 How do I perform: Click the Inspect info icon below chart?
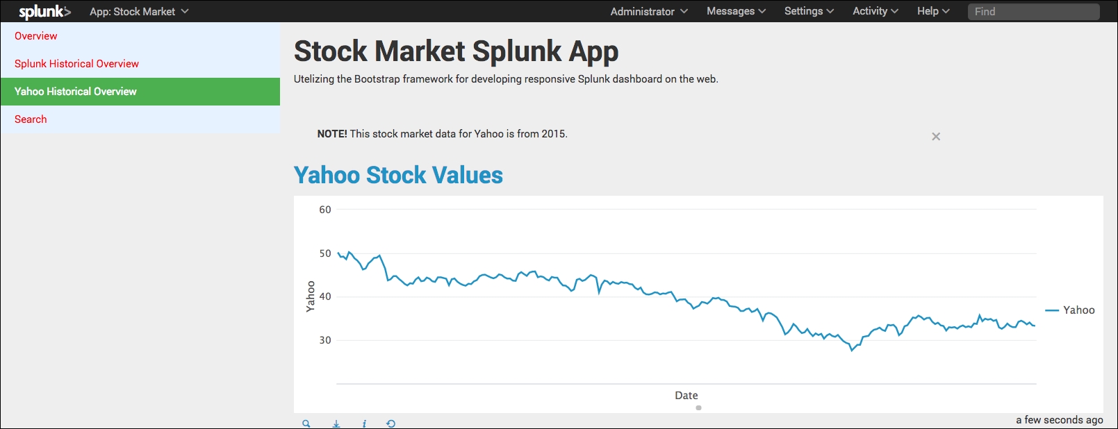364,423
